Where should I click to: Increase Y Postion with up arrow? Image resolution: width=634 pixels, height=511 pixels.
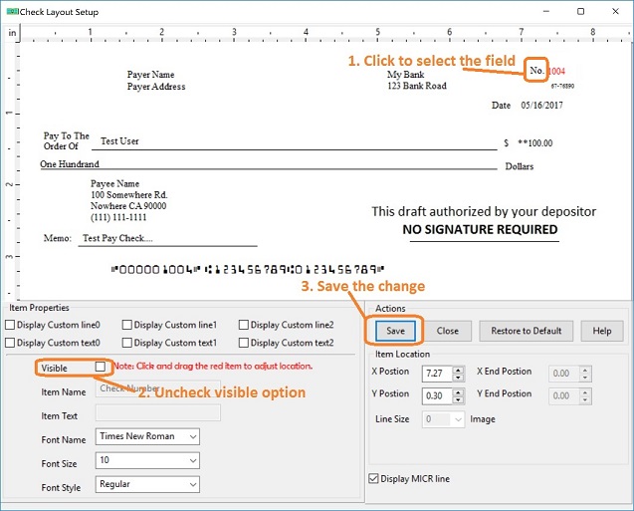458,391
